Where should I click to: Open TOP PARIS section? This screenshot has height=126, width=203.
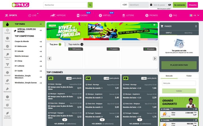pos(28,24)
